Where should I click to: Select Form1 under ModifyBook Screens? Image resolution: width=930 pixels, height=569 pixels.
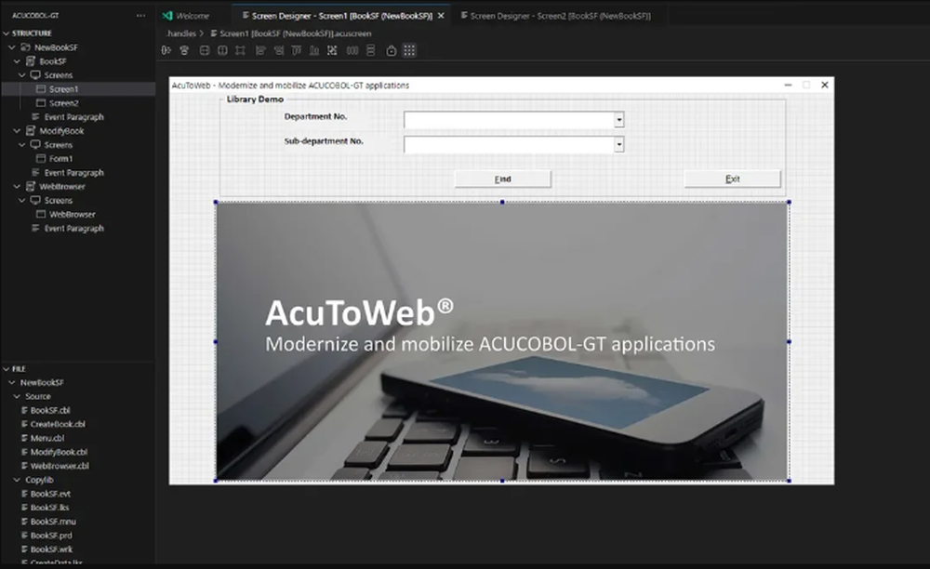tap(60, 158)
